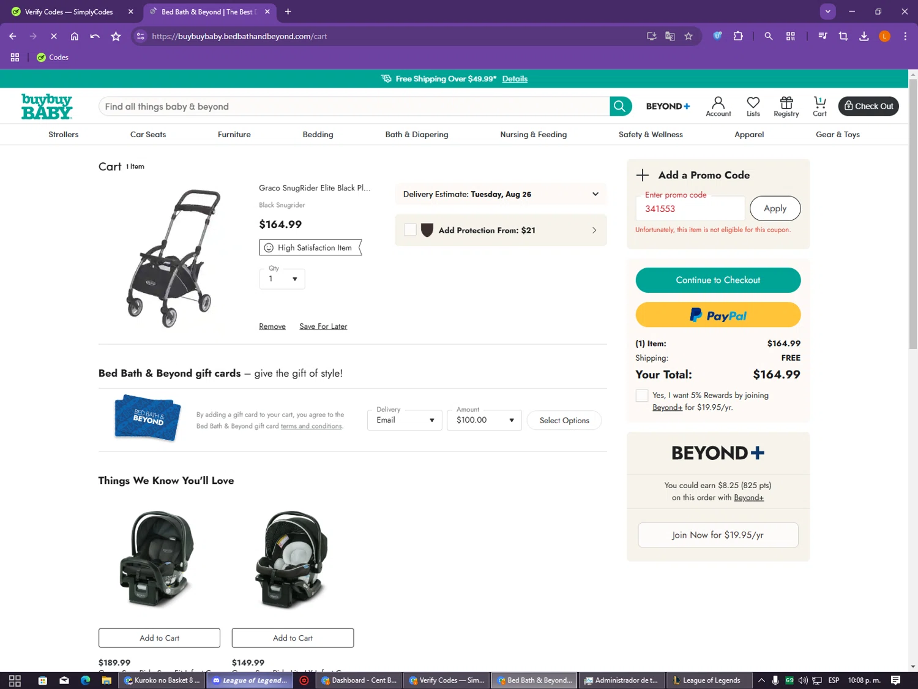Add the $189.99 car seat to cart
Image resolution: width=918 pixels, height=689 pixels.
(x=159, y=638)
